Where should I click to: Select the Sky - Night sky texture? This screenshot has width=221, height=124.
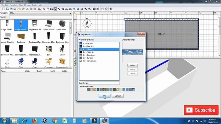pos(99,52)
